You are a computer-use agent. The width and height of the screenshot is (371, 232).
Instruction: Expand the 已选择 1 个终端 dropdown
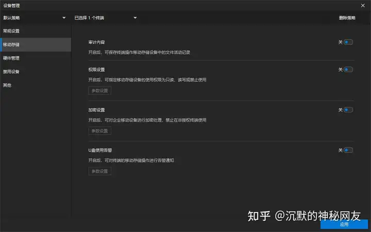coord(105,18)
